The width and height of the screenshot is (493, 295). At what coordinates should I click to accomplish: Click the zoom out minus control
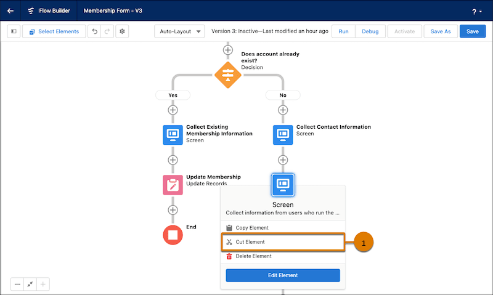point(17,285)
